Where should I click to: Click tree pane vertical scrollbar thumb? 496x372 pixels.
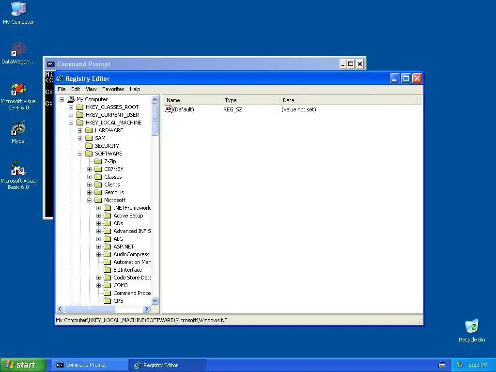155,120
